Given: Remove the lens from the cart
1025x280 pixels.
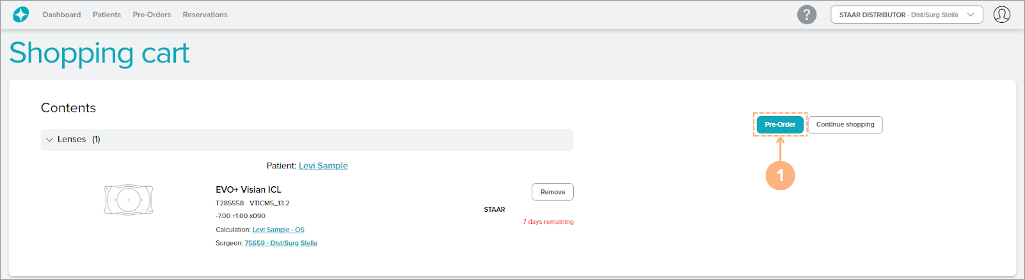Looking at the screenshot, I should tap(552, 192).
